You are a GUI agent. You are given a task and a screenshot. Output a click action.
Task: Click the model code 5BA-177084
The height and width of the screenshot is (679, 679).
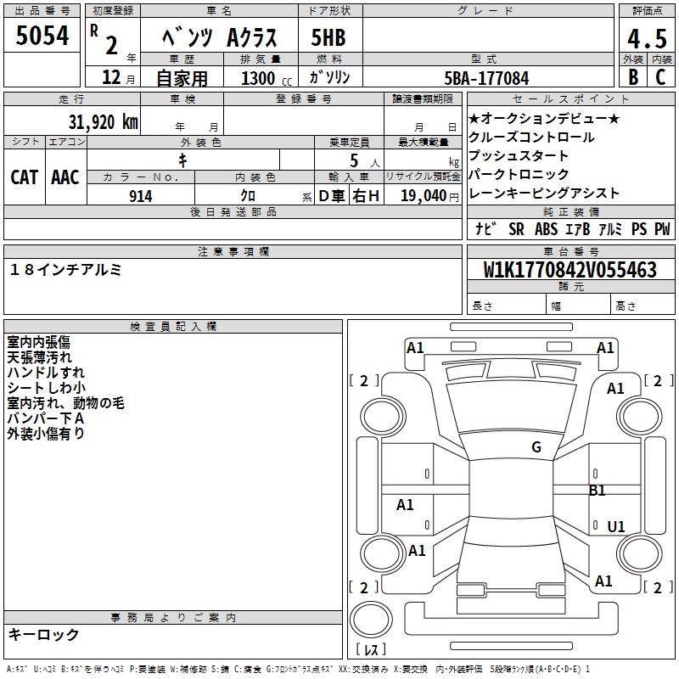point(486,78)
